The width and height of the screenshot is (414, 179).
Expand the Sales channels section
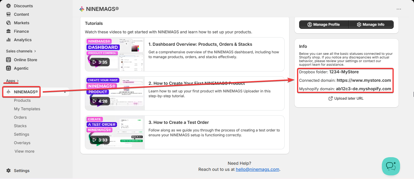click(21, 51)
